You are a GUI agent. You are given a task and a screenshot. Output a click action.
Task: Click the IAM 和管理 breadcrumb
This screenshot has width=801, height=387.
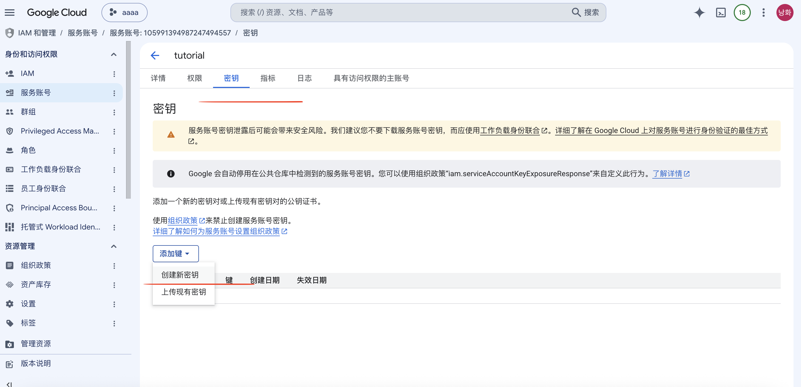pos(37,33)
